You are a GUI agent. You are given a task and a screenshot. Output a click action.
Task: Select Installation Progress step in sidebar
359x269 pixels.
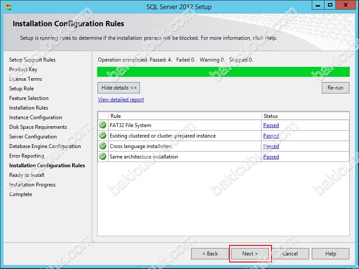[x=32, y=185]
